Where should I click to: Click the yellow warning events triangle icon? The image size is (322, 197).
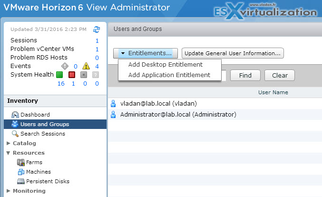tap(86, 66)
